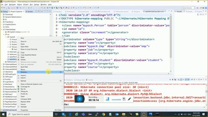208x117 pixels.
Task: Expand the HibernateMaven project node
Action: point(2,64)
